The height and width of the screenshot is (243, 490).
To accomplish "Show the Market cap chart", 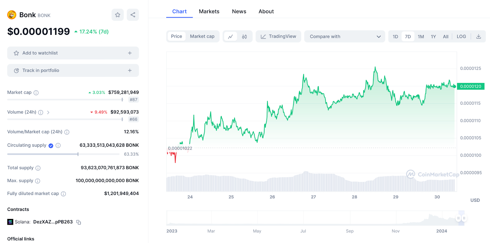I will point(202,36).
